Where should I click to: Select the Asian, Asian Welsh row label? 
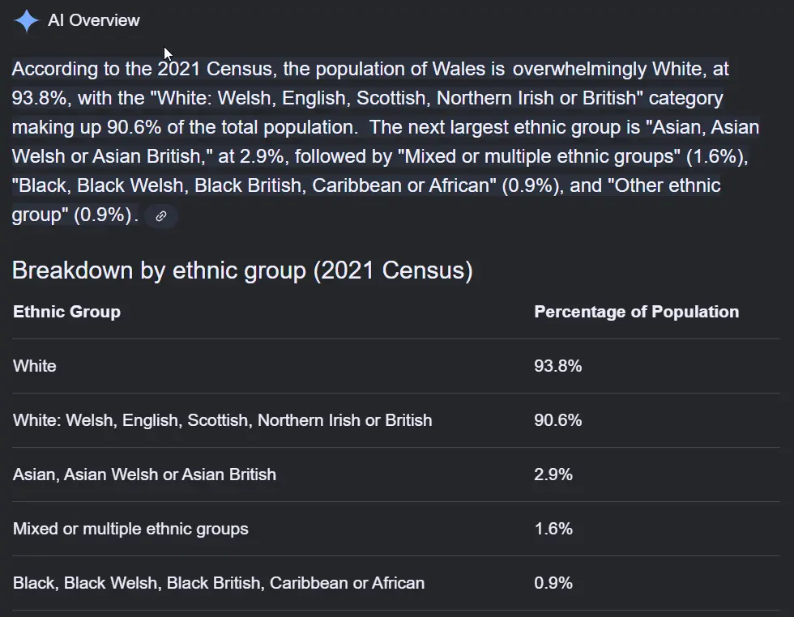click(144, 474)
